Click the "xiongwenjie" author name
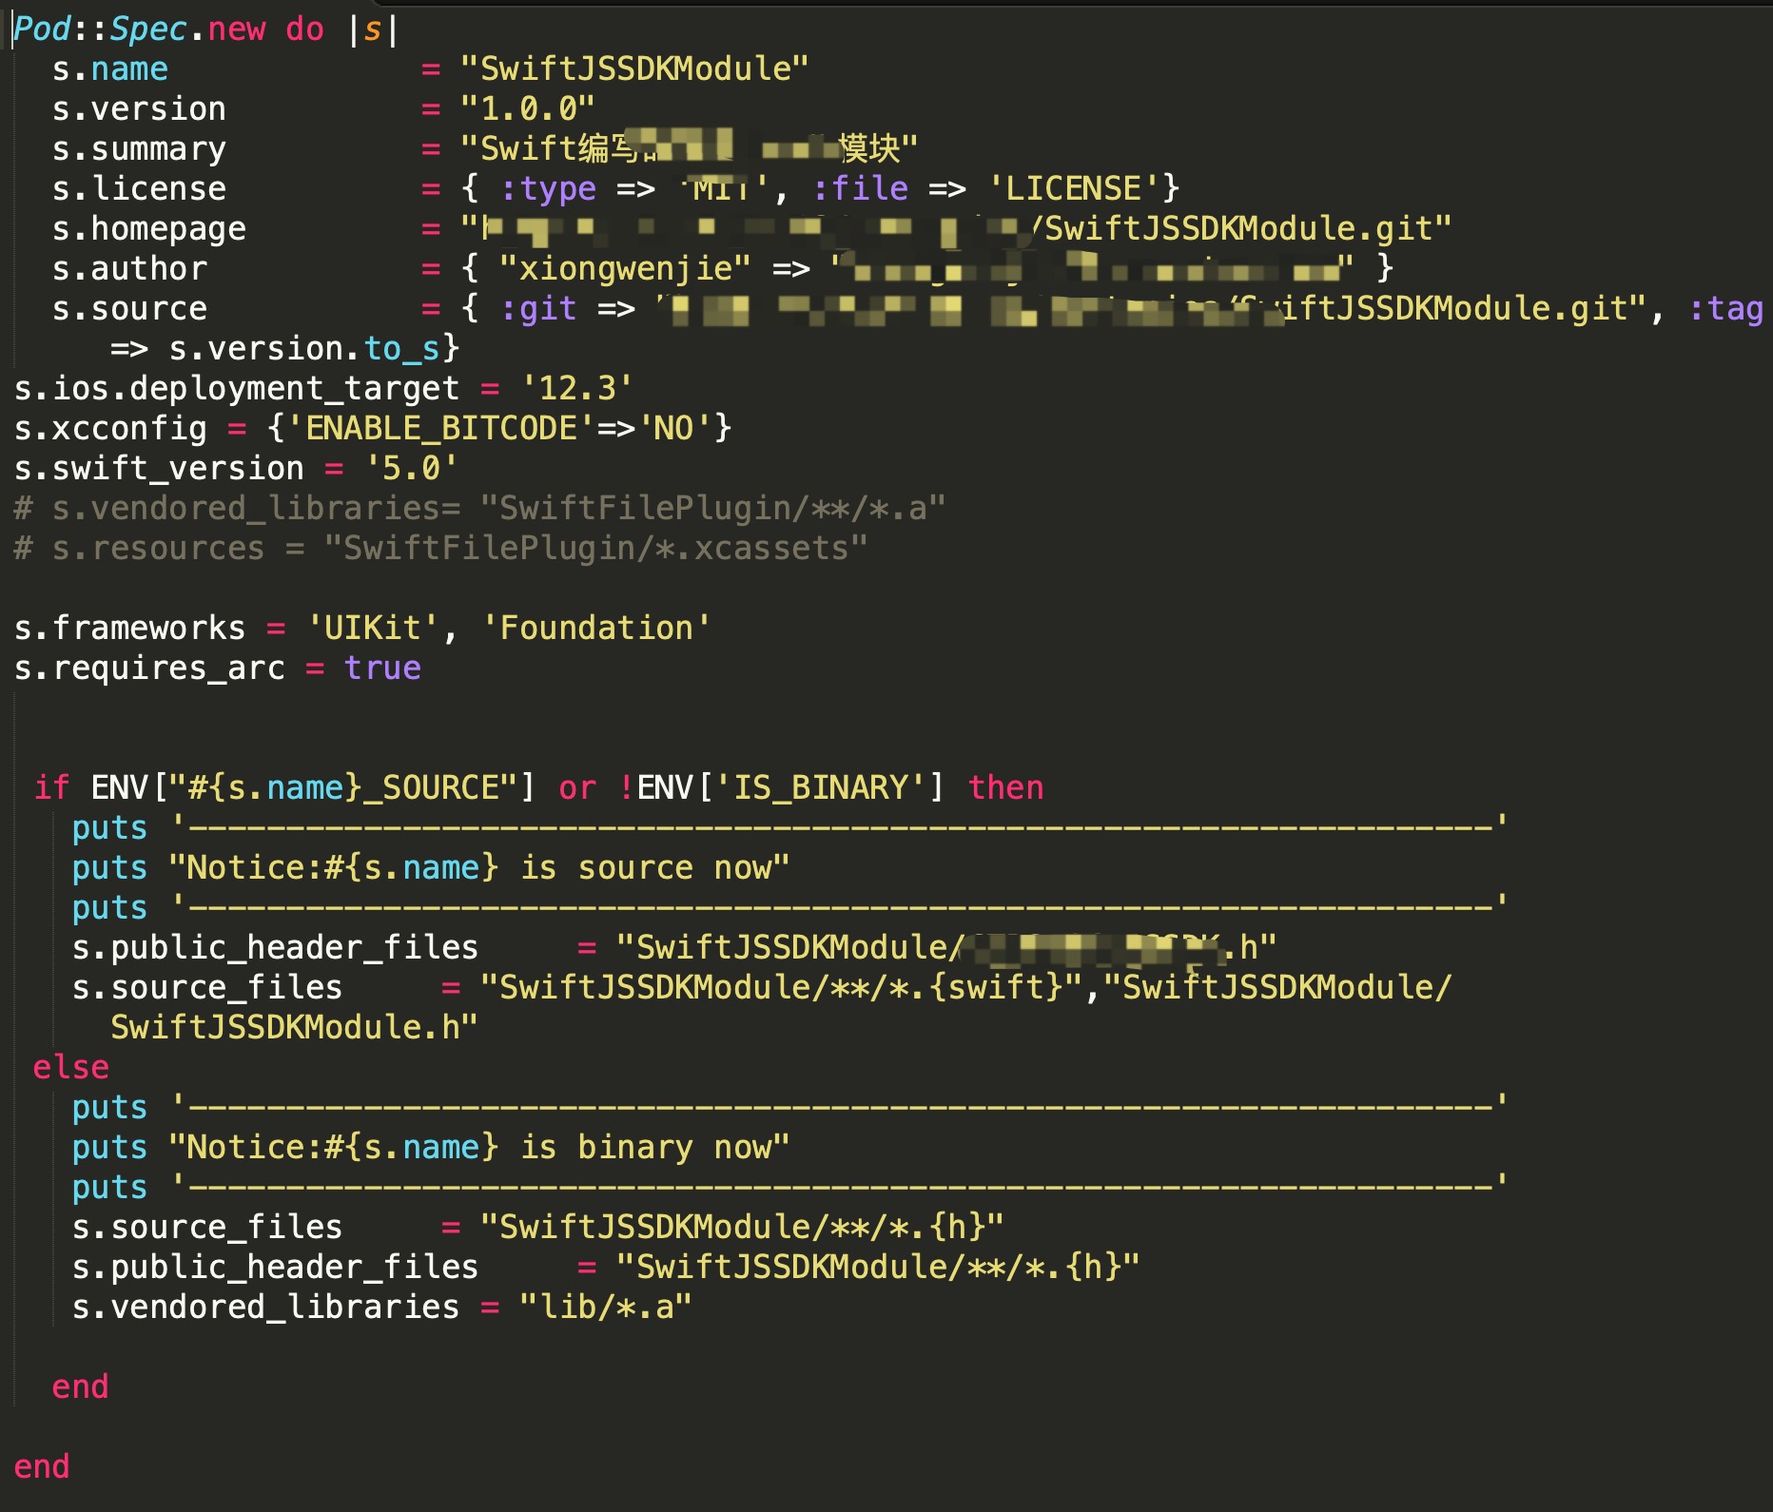The image size is (1773, 1512). (625, 269)
